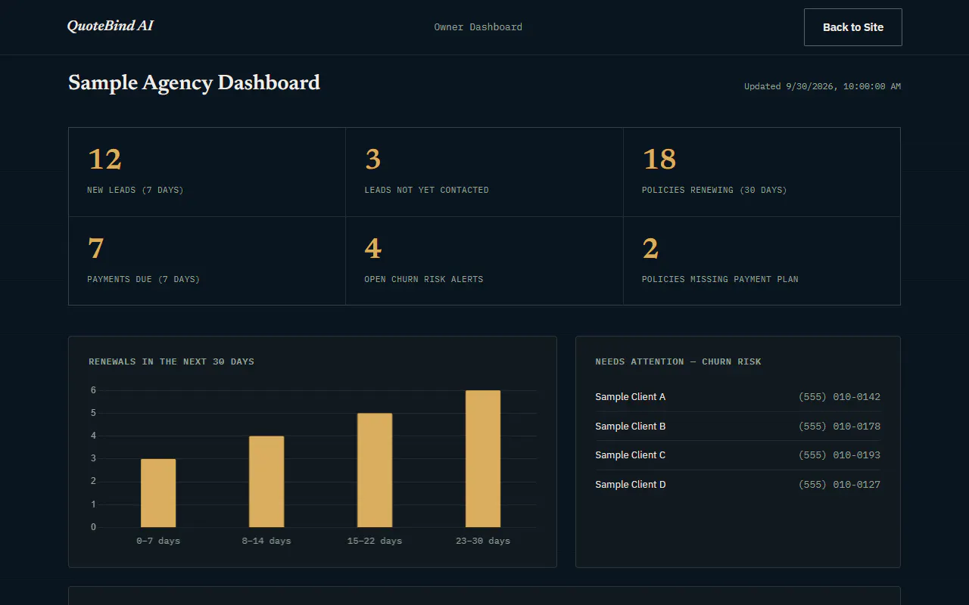Image resolution: width=969 pixels, height=605 pixels.
Task: Open the 12 New Leads stat card
Action: point(207,172)
